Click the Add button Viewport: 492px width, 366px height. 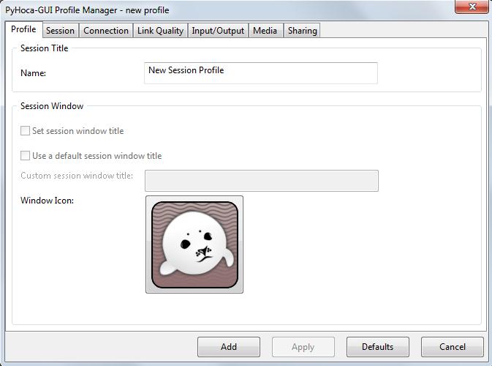click(x=229, y=347)
